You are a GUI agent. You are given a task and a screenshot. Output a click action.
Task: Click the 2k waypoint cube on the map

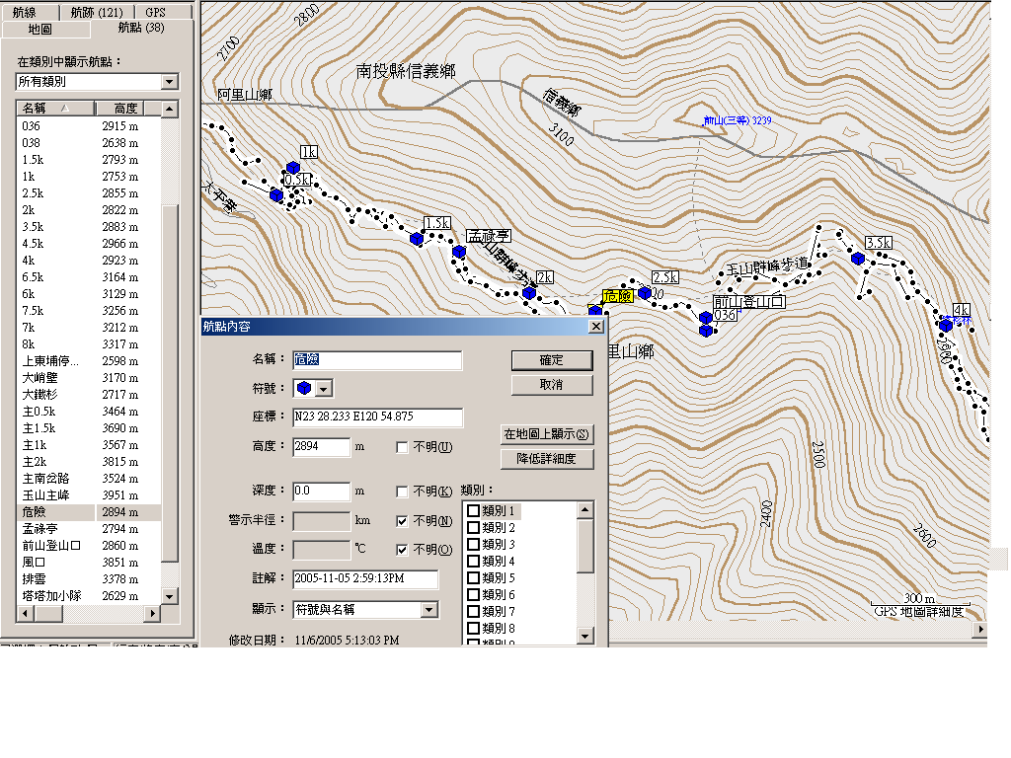click(x=529, y=292)
